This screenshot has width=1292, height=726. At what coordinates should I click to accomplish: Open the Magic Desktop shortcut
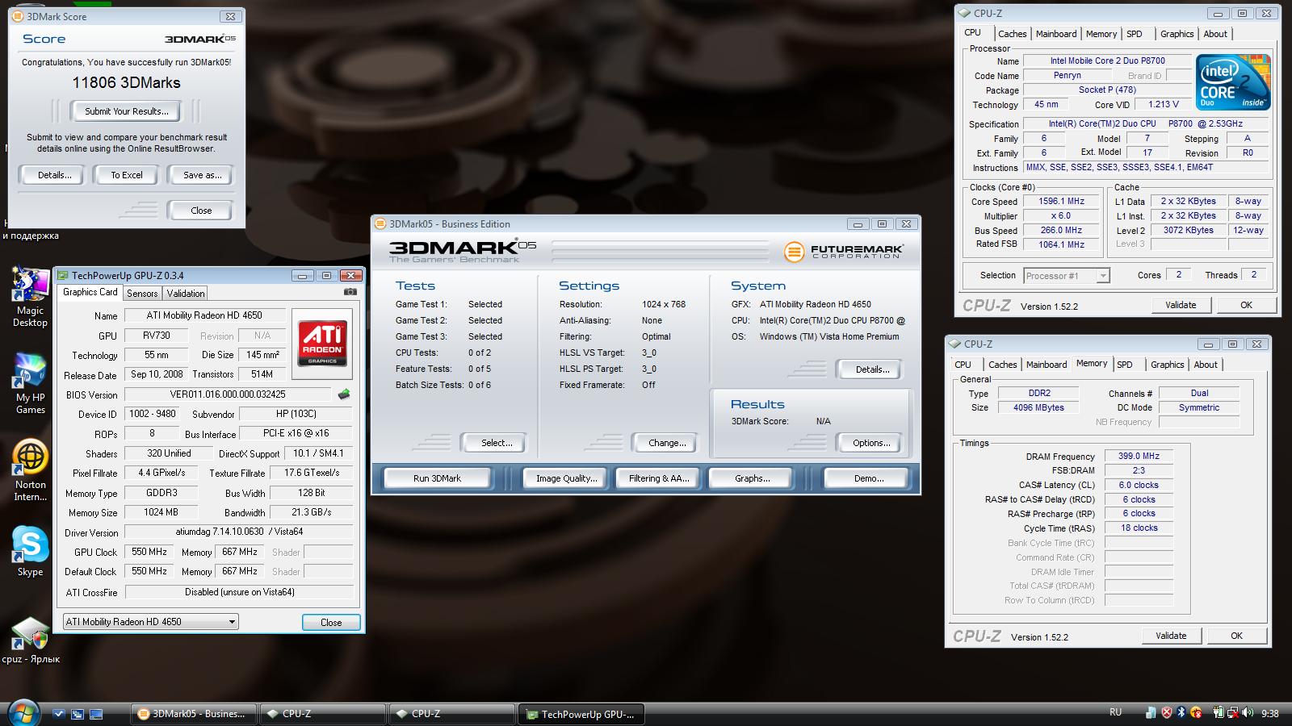30,295
